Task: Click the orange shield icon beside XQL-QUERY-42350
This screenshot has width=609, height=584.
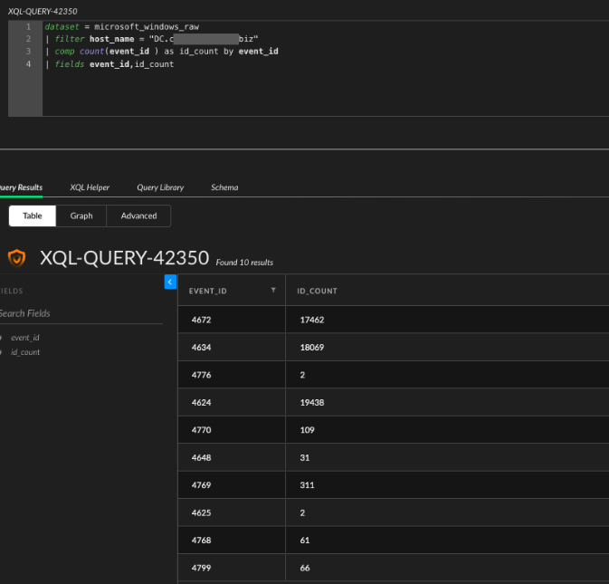Action: (x=16, y=258)
